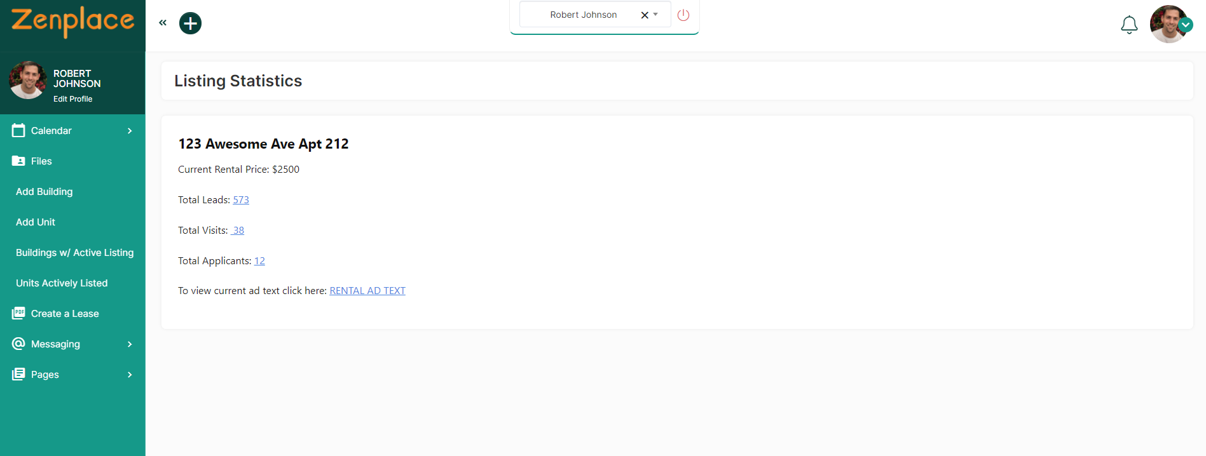Viewport: 1206px width, 456px height.
Task: Collapse the sidebar with the double-chevron icon
Action: pos(163,23)
